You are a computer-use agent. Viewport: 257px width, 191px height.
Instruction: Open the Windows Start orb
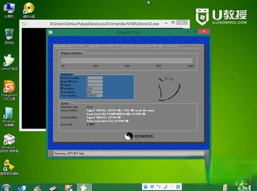[6, 187]
